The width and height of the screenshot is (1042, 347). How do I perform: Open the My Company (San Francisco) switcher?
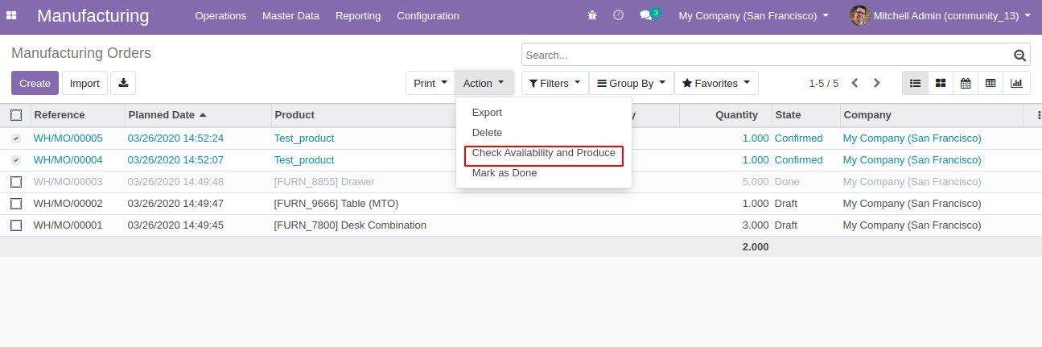753,15
